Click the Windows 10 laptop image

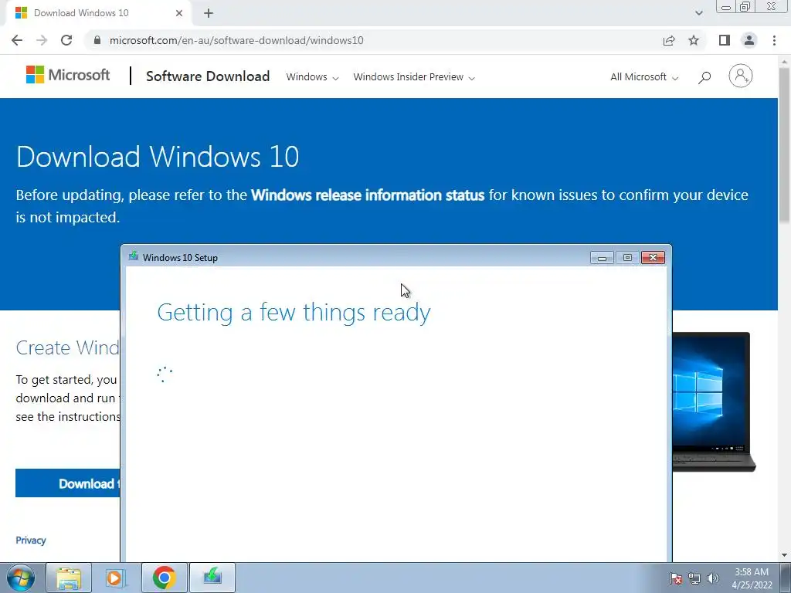pyautogui.click(x=715, y=402)
